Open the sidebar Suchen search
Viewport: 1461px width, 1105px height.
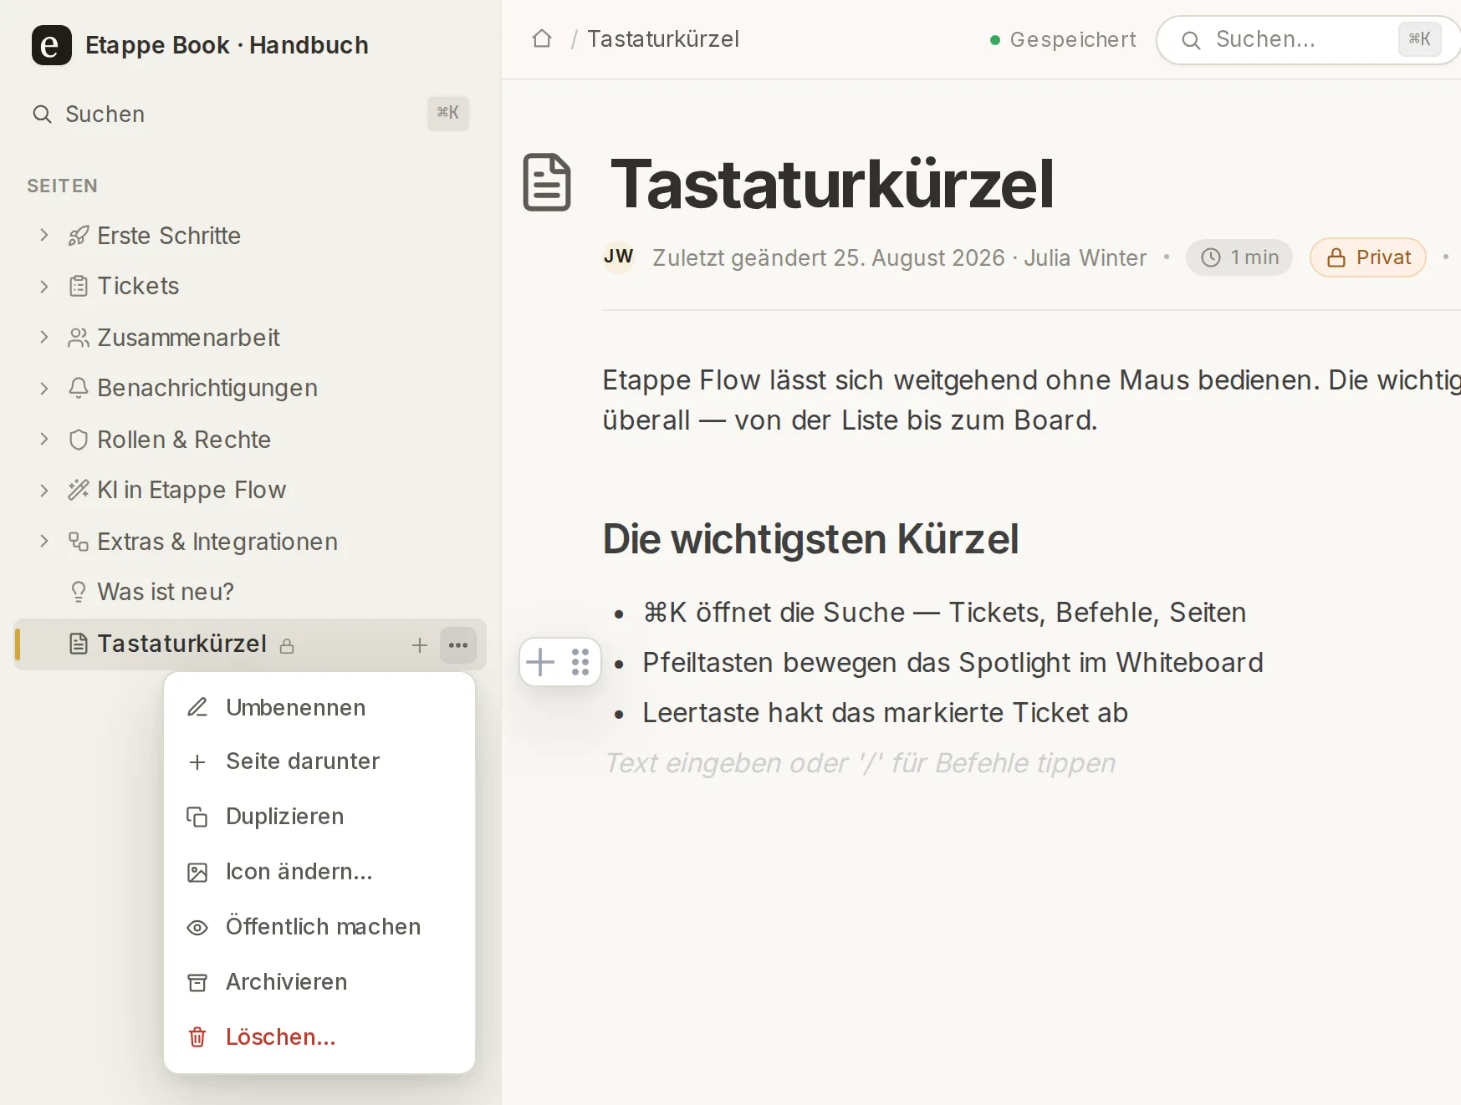(x=250, y=114)
